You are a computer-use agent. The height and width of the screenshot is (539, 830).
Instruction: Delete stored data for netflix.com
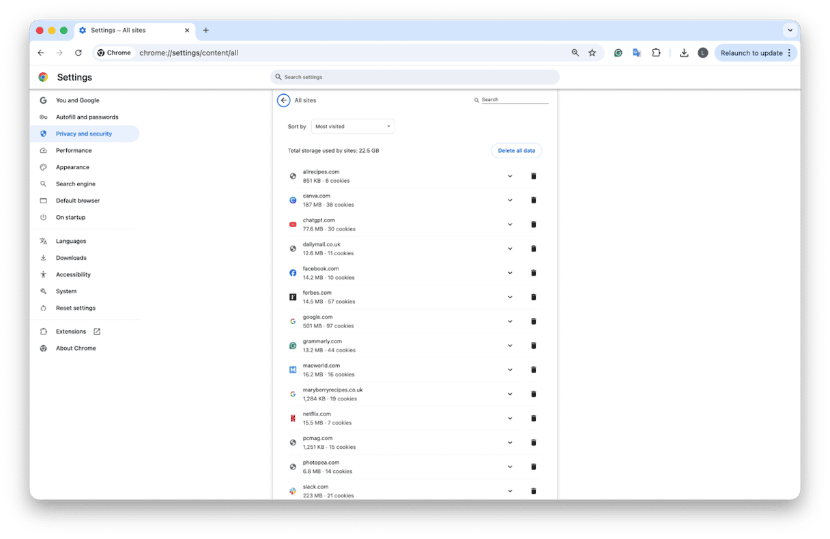click(x=533, y=418)
